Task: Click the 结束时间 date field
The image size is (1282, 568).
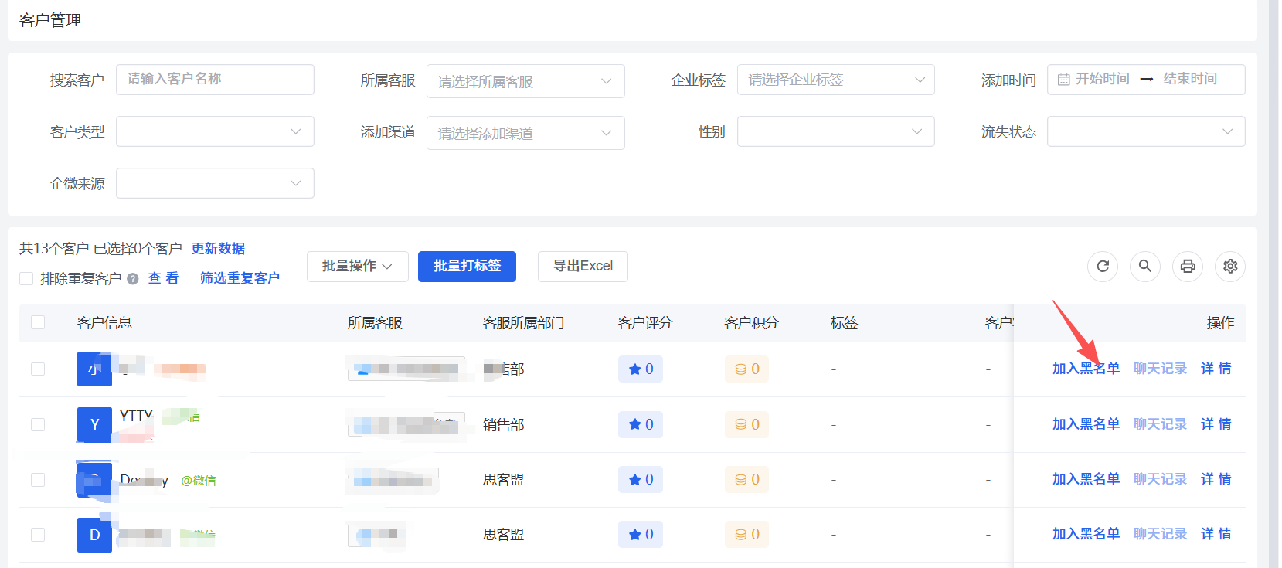Action: pyautogui.click(x=1190, y=79)
